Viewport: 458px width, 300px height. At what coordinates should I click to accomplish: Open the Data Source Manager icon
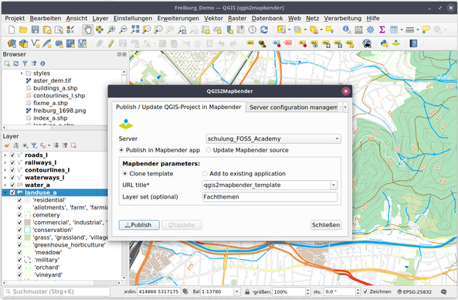pos(12,44)
